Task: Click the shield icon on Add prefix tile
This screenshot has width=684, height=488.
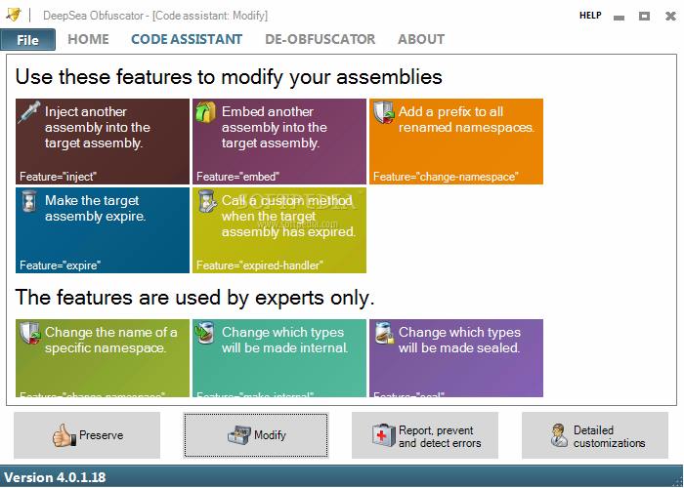Action: pyautogui.click(x=383, y=112)
